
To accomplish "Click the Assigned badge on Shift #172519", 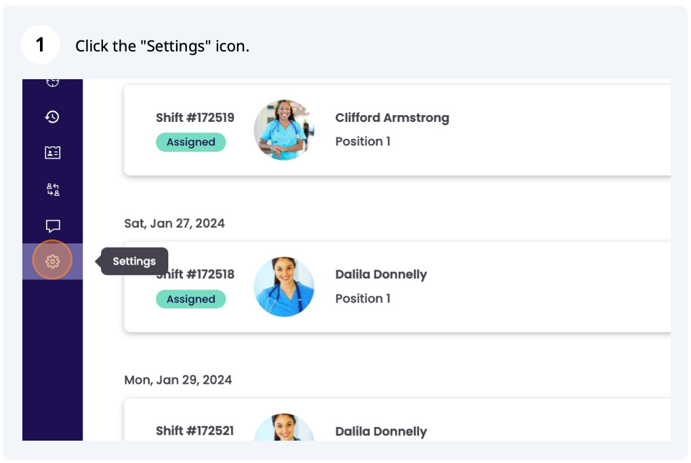I will click(x=190, y=142).
